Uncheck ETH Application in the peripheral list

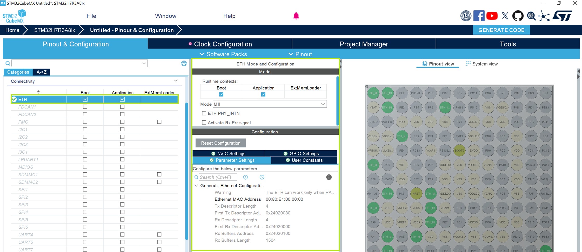pyautogui.click(x=122, y=99)
